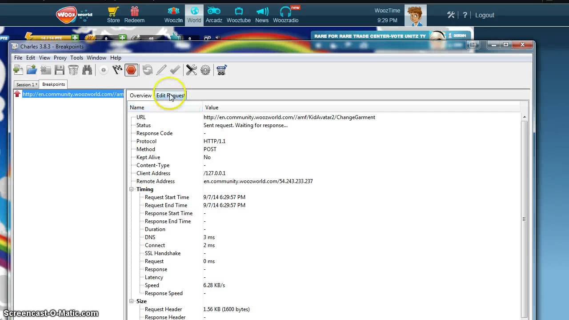Open the Proxy menu
The image size is (569, 320).
click(x=60, y=58)
